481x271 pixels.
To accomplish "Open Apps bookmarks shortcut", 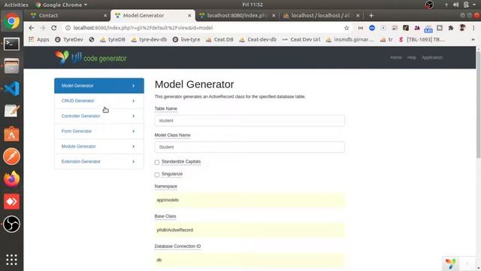I will pos(39,39).
